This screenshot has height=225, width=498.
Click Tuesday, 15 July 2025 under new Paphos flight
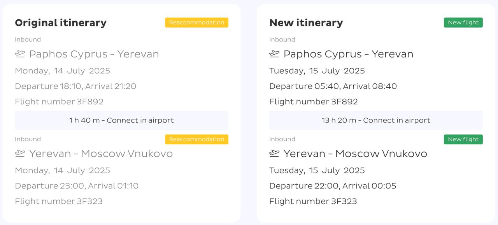coord(317,71)
